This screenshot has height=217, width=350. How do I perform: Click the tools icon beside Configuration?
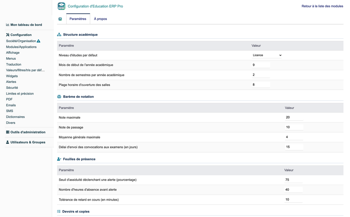point(8,35)
